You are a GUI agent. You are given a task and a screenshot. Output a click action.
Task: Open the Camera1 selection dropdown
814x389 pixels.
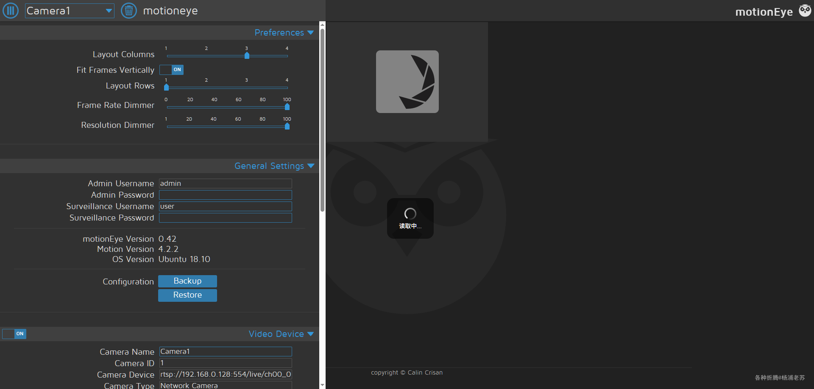(x=70, y=11)
